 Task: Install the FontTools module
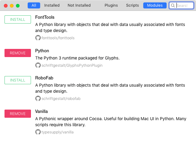[18, 20]
